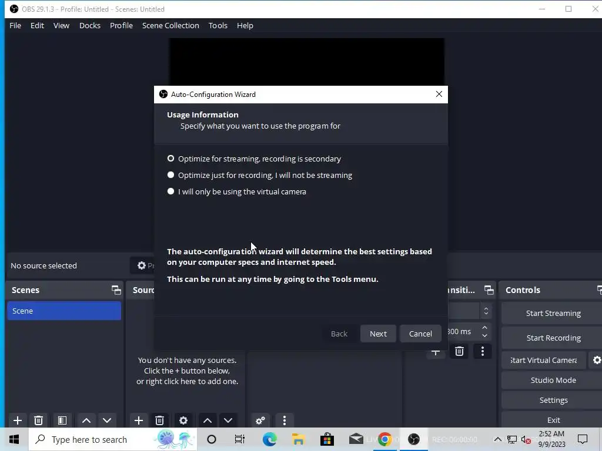Move source up arrow
The width and height of the screenshot is (602, 451).
tap(208, 420)
